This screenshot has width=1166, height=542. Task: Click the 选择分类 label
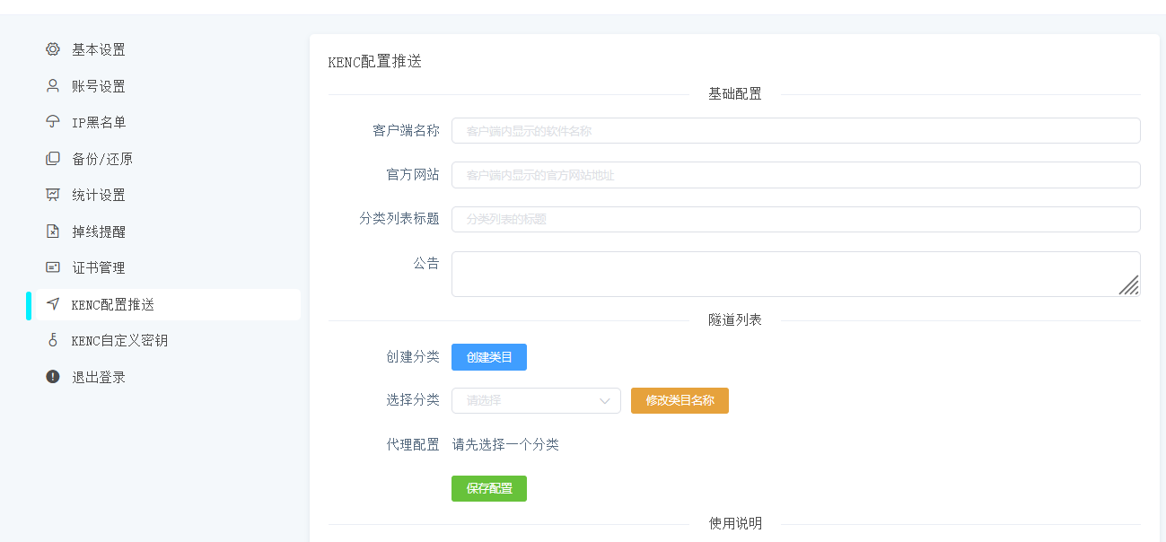413,400
